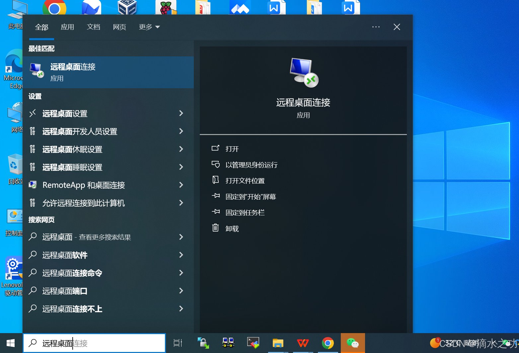
Task: Click the Windows Start button
Action: coord(11,343)
